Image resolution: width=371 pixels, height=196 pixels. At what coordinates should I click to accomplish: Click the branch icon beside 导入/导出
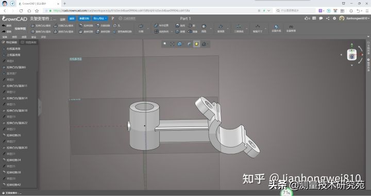[113, 19]
